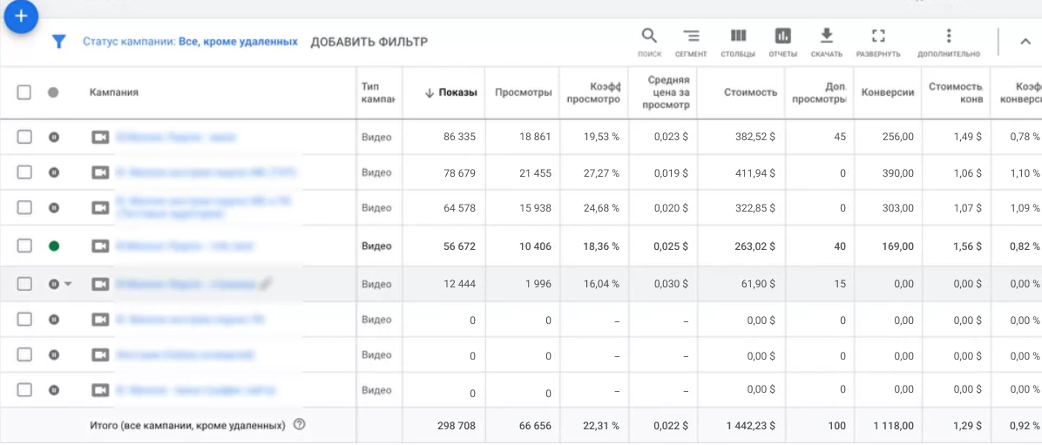Viewport: 1042px width, 445px height.
Task: Click ДОБАВИТЬ ФИЛЬТР
Action: pos(369,42)
